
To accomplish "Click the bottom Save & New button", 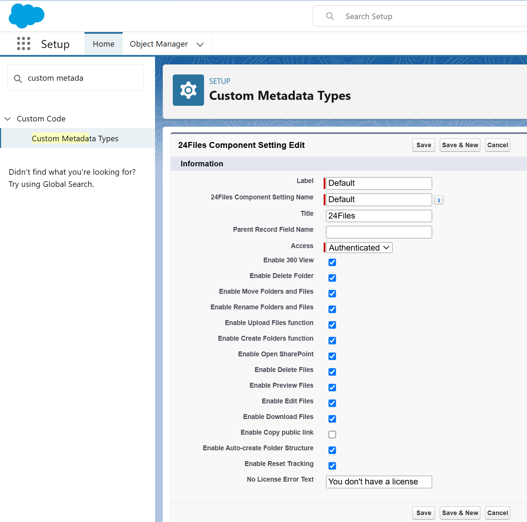I will pyautogui.click(x=460, y=513).
